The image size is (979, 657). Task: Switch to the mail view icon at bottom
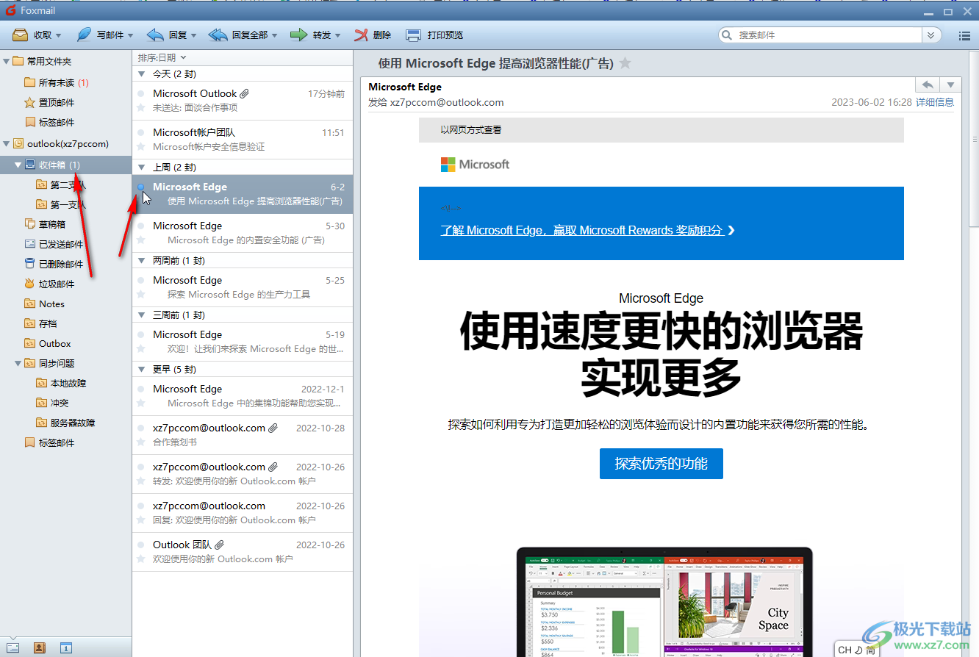click(14, 647)
